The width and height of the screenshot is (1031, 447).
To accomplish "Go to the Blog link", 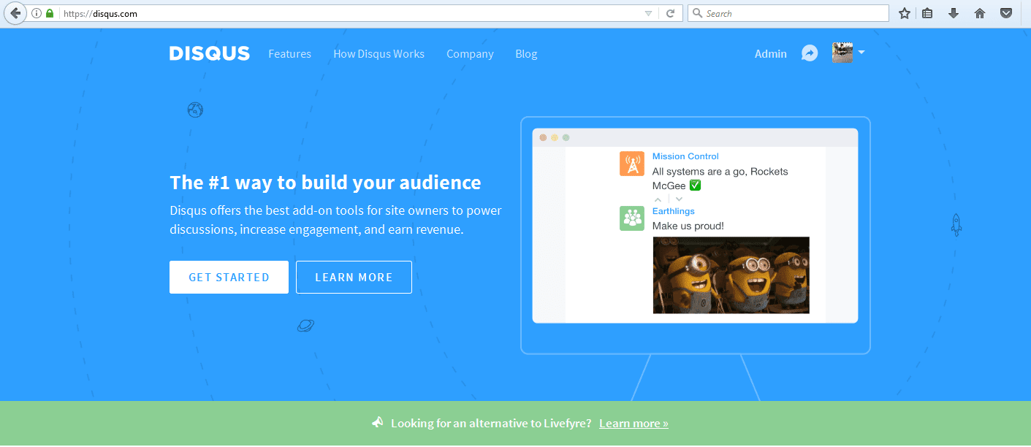I will (x=526, y=54).
